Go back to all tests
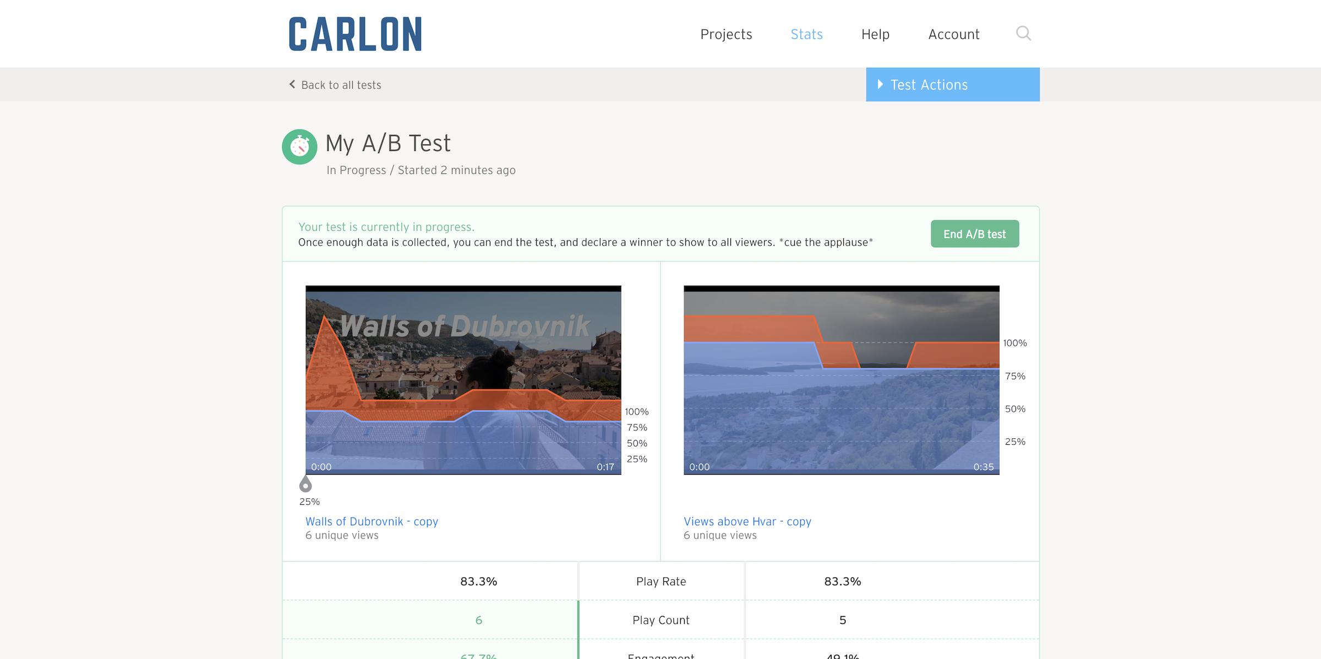This screenshot has height=659, width=1321. coord(341,85)
